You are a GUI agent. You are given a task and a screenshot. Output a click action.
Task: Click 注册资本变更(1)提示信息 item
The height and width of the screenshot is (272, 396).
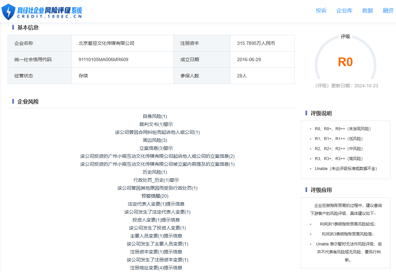click(156, 252)
